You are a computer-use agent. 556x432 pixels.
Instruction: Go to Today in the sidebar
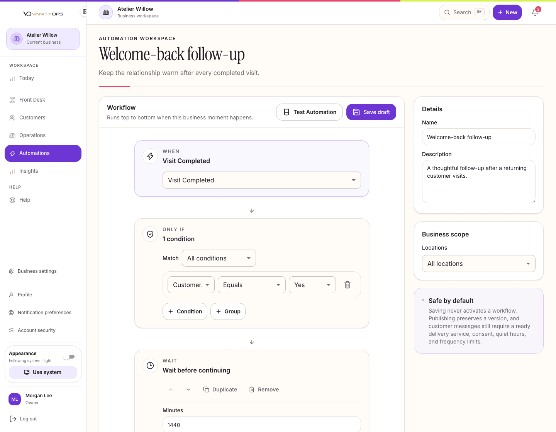43,78
